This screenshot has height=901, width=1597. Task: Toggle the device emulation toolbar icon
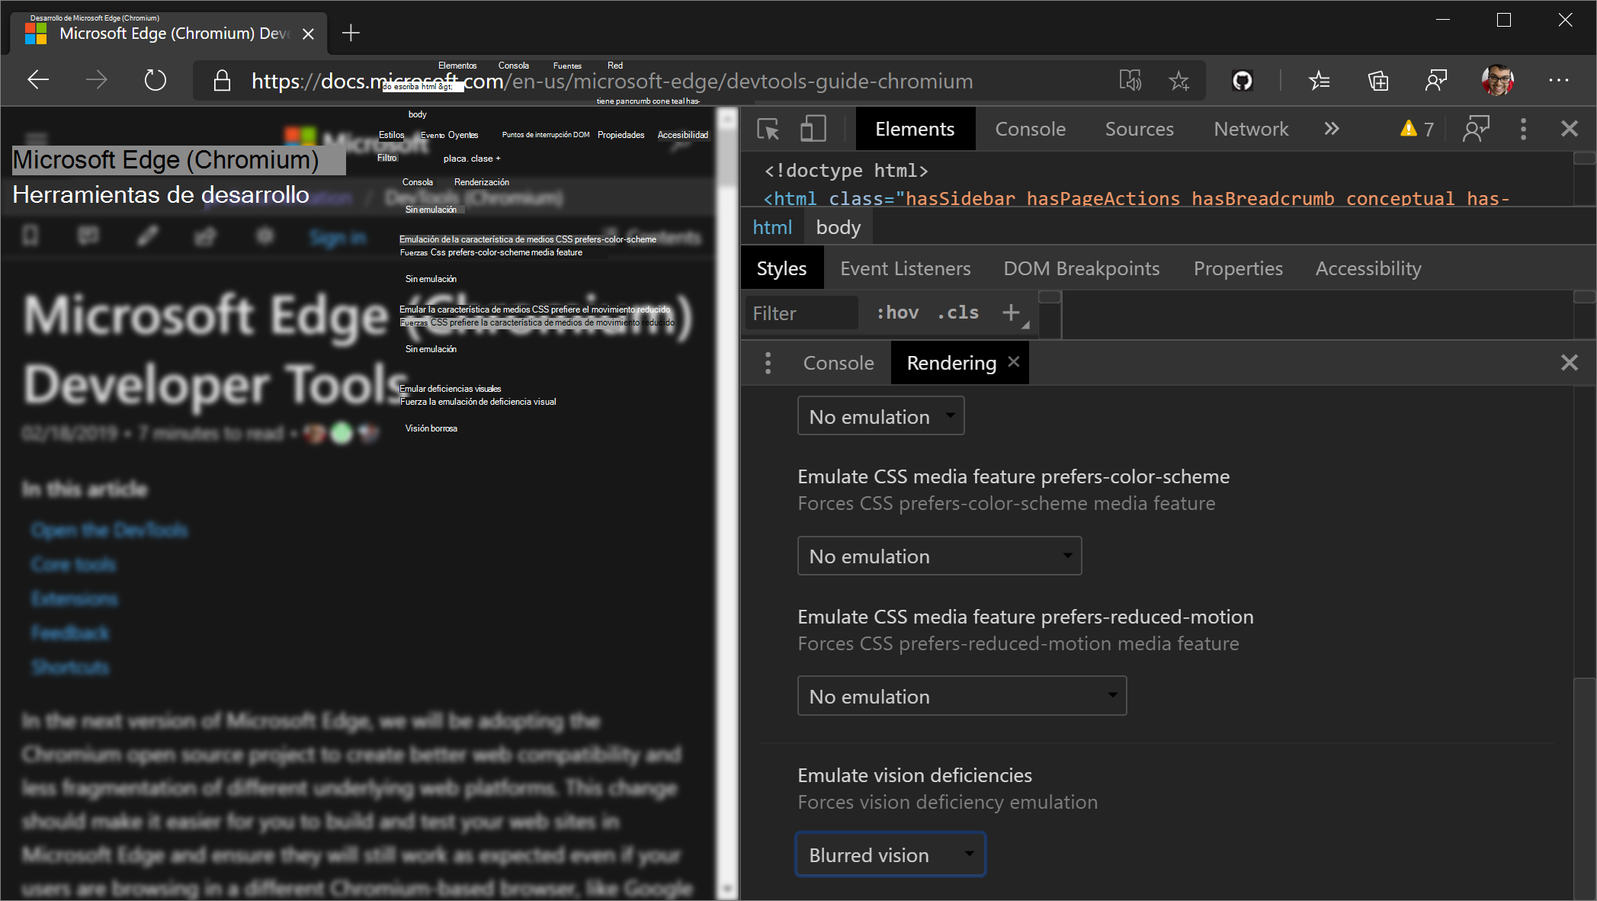813,129
